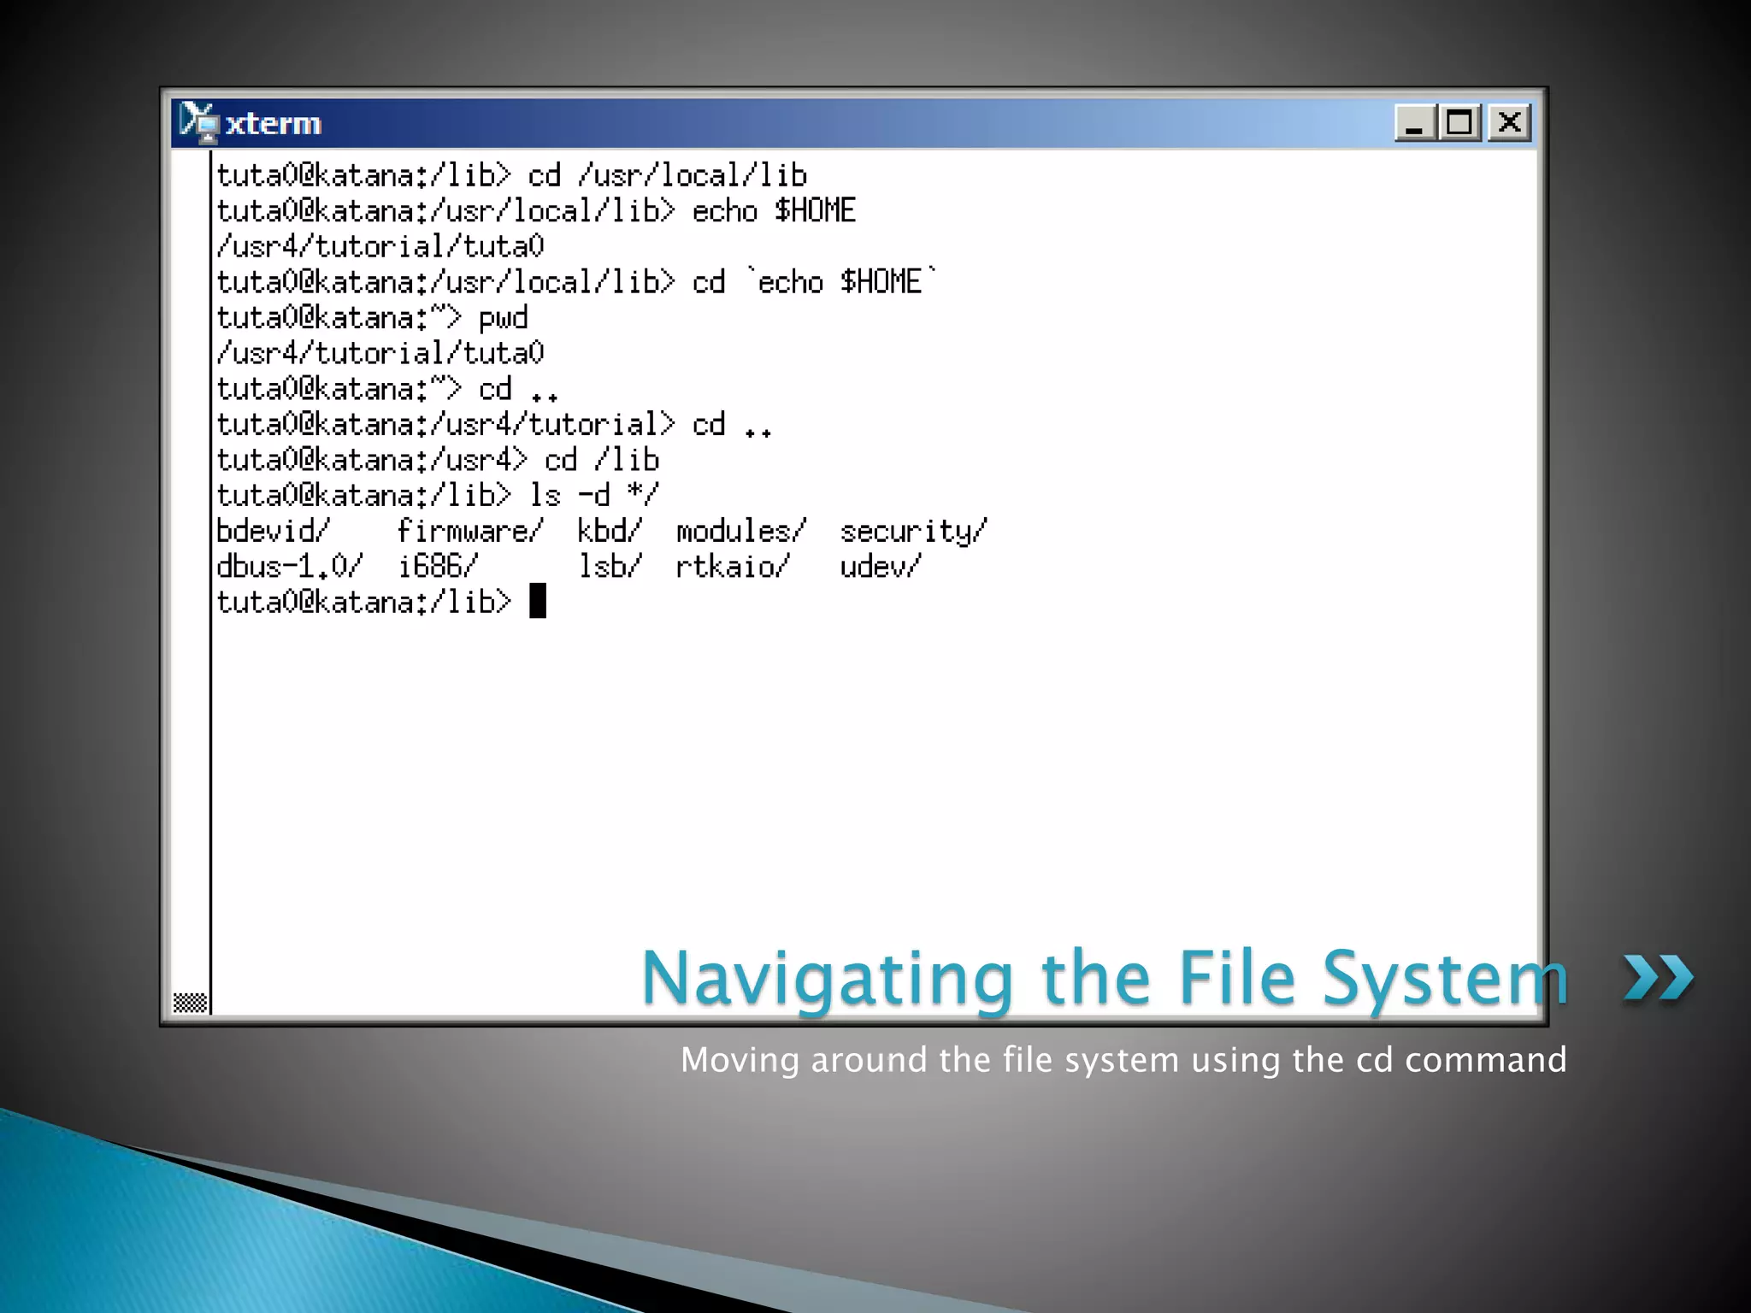Click the xterm title bar text
Viewport: 1751px width, 1313px height.
click(274, 124)
